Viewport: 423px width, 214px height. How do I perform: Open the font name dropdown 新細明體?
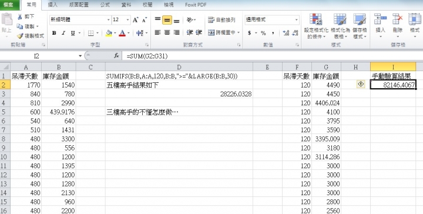pos(108,20)
